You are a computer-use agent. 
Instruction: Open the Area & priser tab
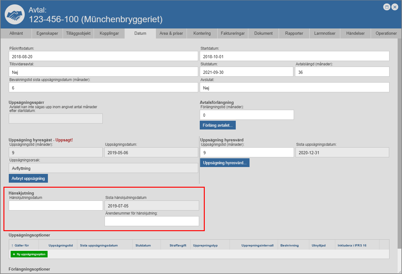(171, 33)
